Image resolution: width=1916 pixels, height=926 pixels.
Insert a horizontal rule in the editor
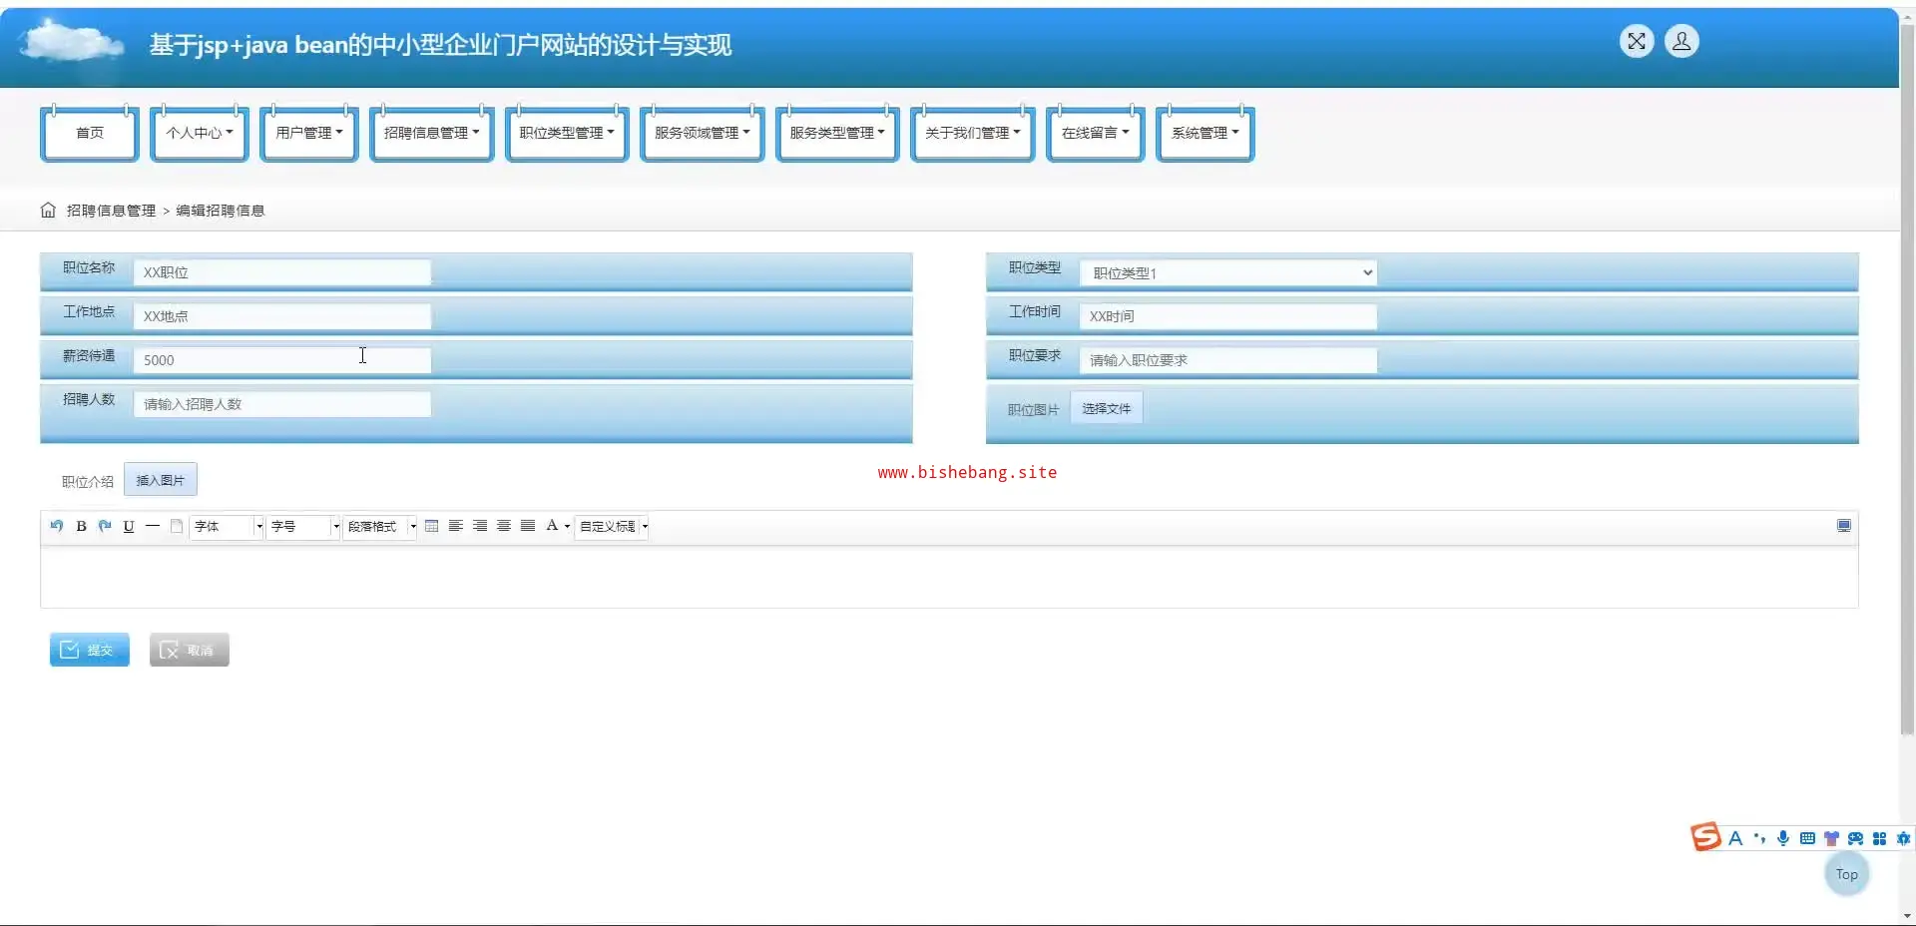pyautogui.click(x=153, y=526)
